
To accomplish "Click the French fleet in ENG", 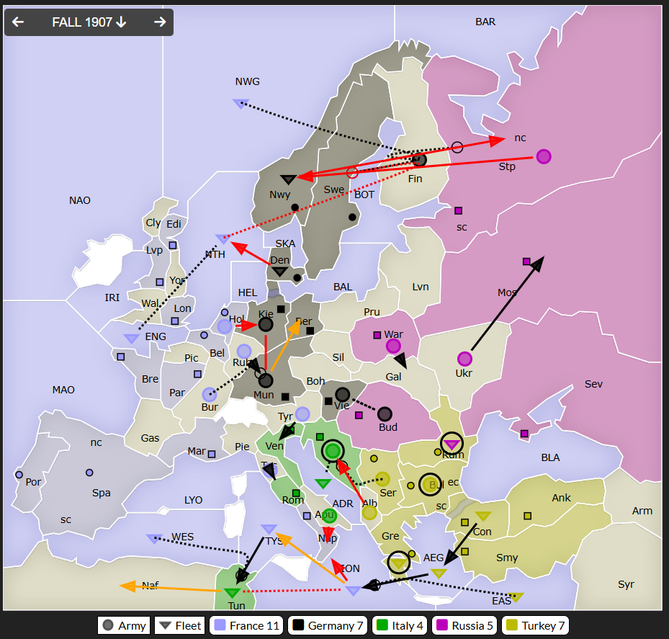I will [131, 338].
